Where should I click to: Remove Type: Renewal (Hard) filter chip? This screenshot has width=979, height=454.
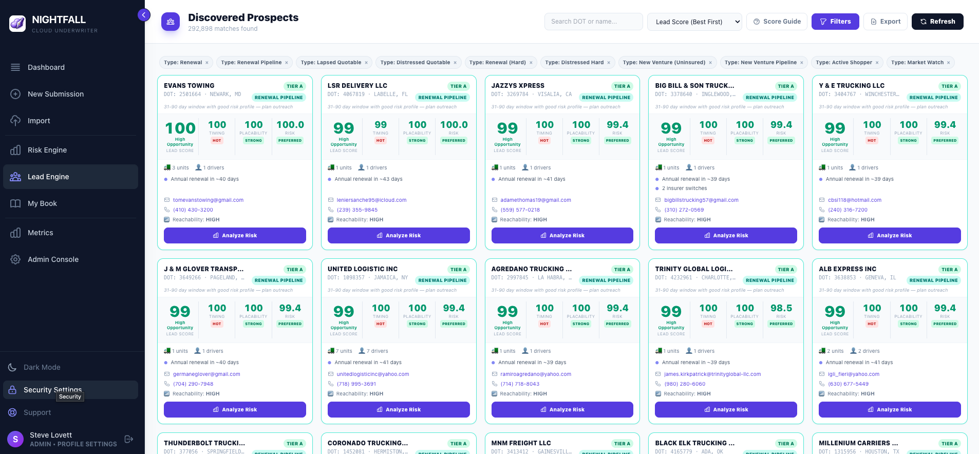pos(531,63)
